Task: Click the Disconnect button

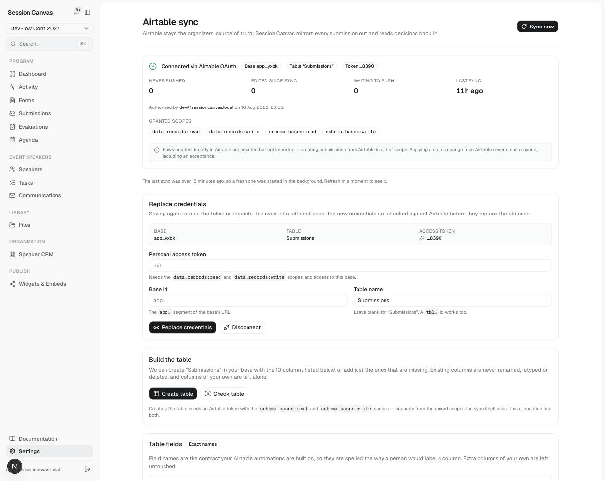Action: tap(242, 327)
